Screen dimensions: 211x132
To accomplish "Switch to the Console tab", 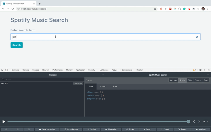I will [26, 70].
